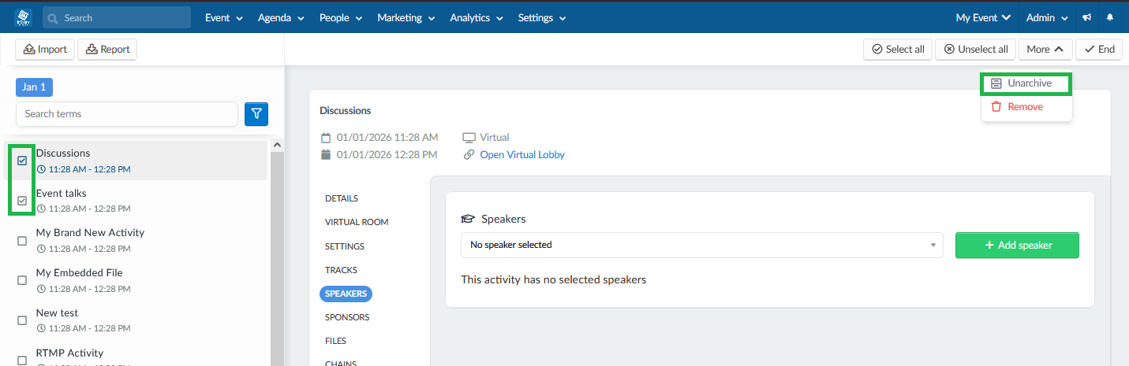Check the RTMP Activity checkbox
The height and width of the screenshot is (366, 1129).
coord(22,359)
